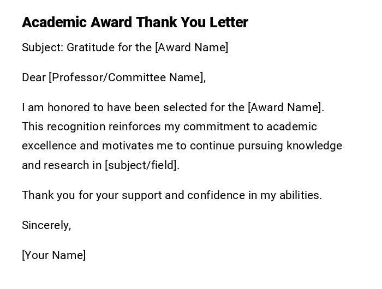Select the [Professor/Committee Name] placeholder

[x=126, y=77]
